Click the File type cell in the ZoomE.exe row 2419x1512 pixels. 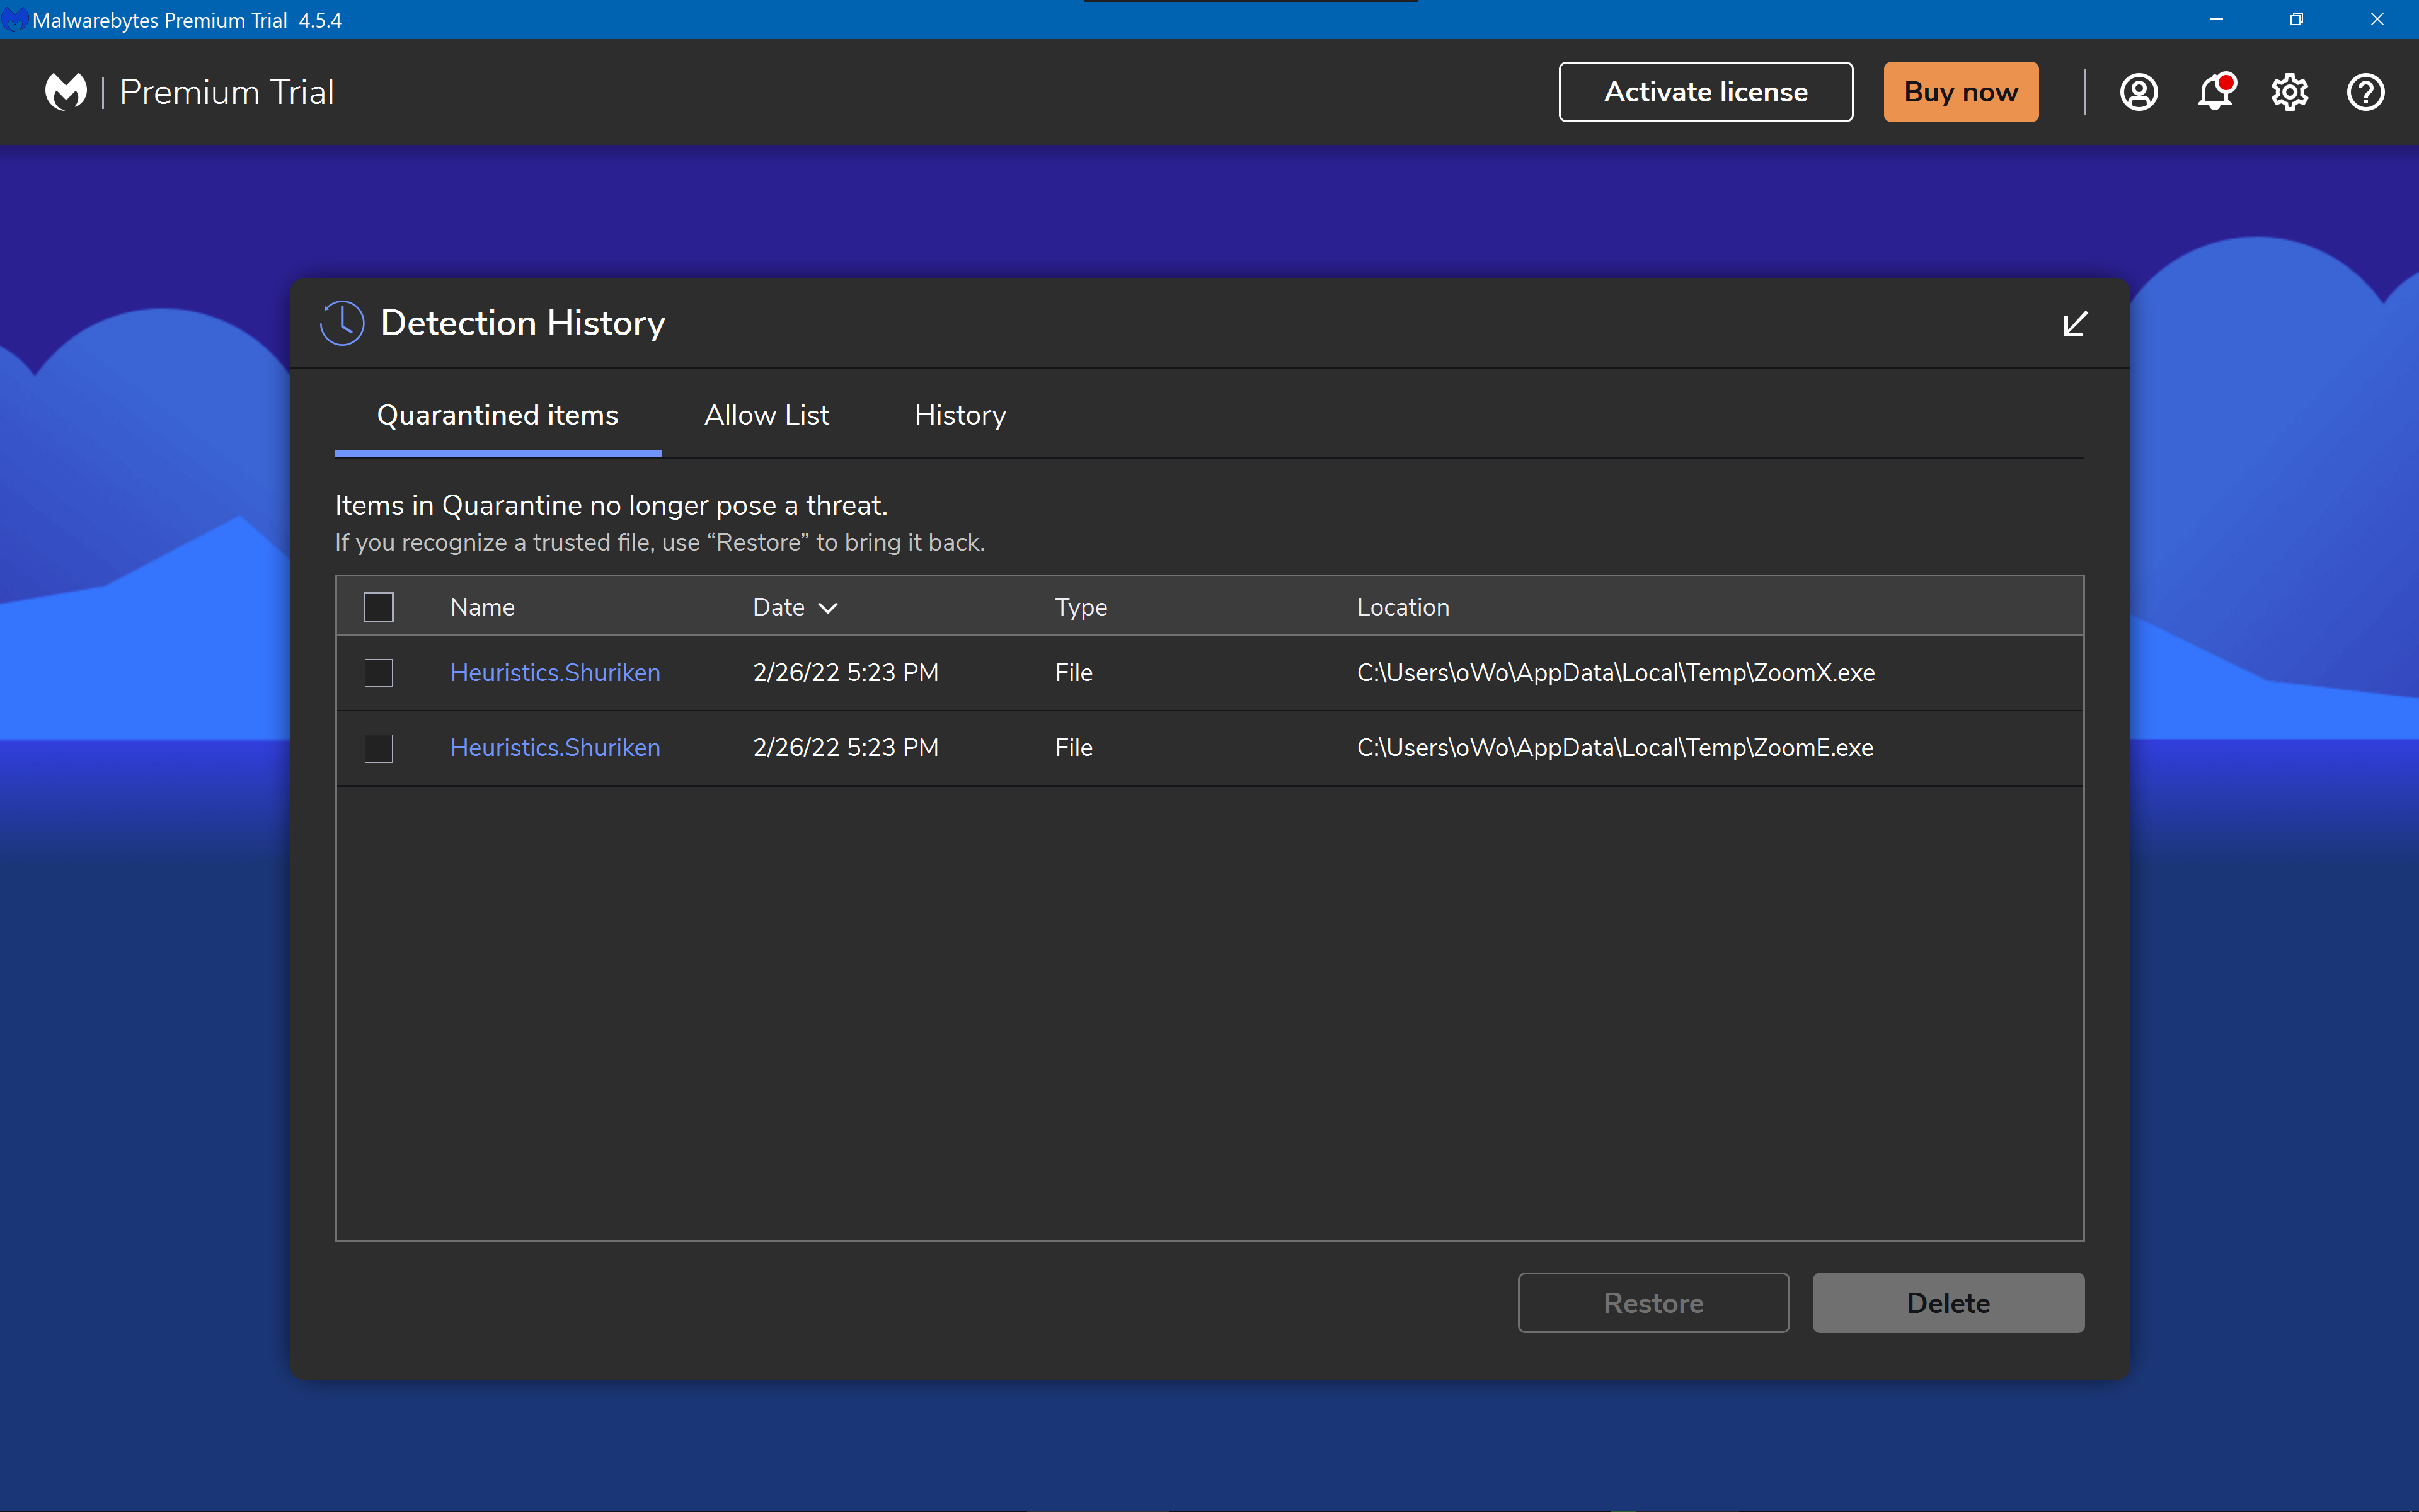coord(1074,748)
